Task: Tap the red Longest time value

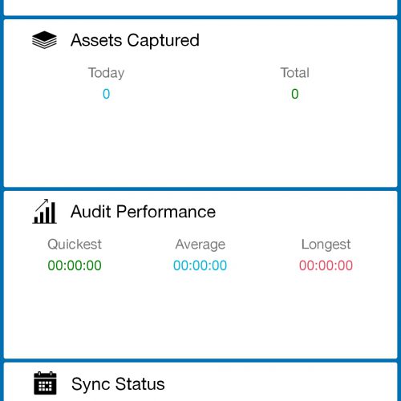Action: pos(326,265)
